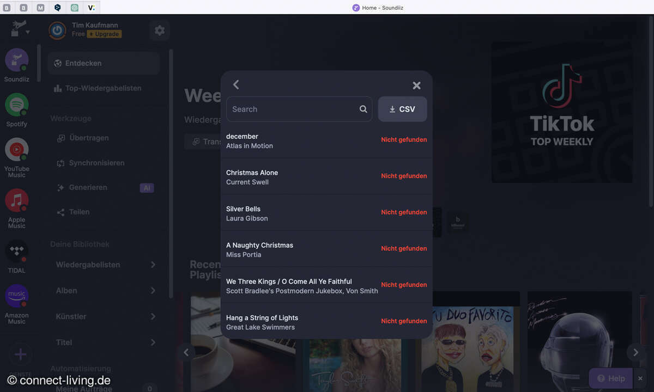Screen dimensions: 654x392
Task: Click previous arrow of playlist carousel
Action: click(186, 352)
